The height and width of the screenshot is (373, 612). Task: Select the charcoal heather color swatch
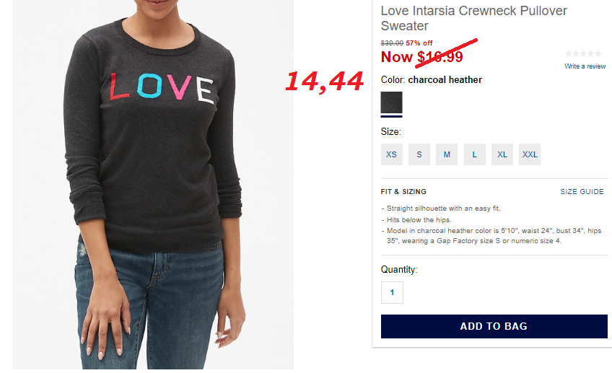[391, 102]
